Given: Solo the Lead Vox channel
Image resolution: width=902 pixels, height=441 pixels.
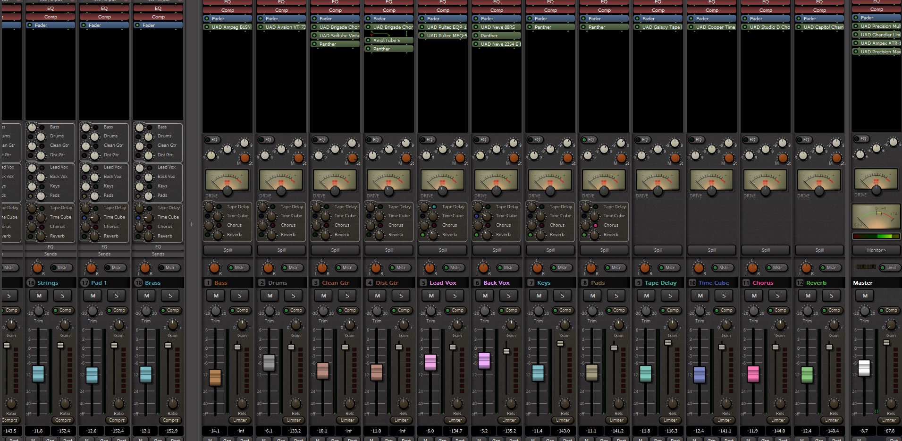Looking at the screenshot, I should (x=455, y=295).
